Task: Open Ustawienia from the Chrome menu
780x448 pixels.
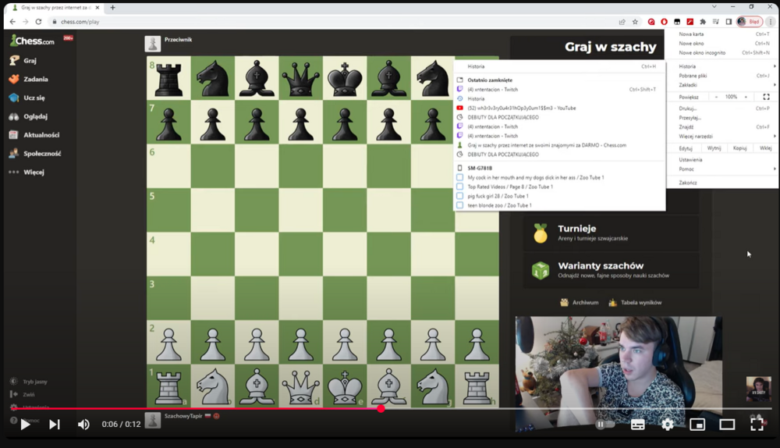Action: [x=723, y=160]
